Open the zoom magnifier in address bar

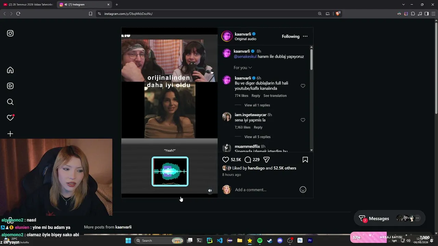[x=320, y=14]
